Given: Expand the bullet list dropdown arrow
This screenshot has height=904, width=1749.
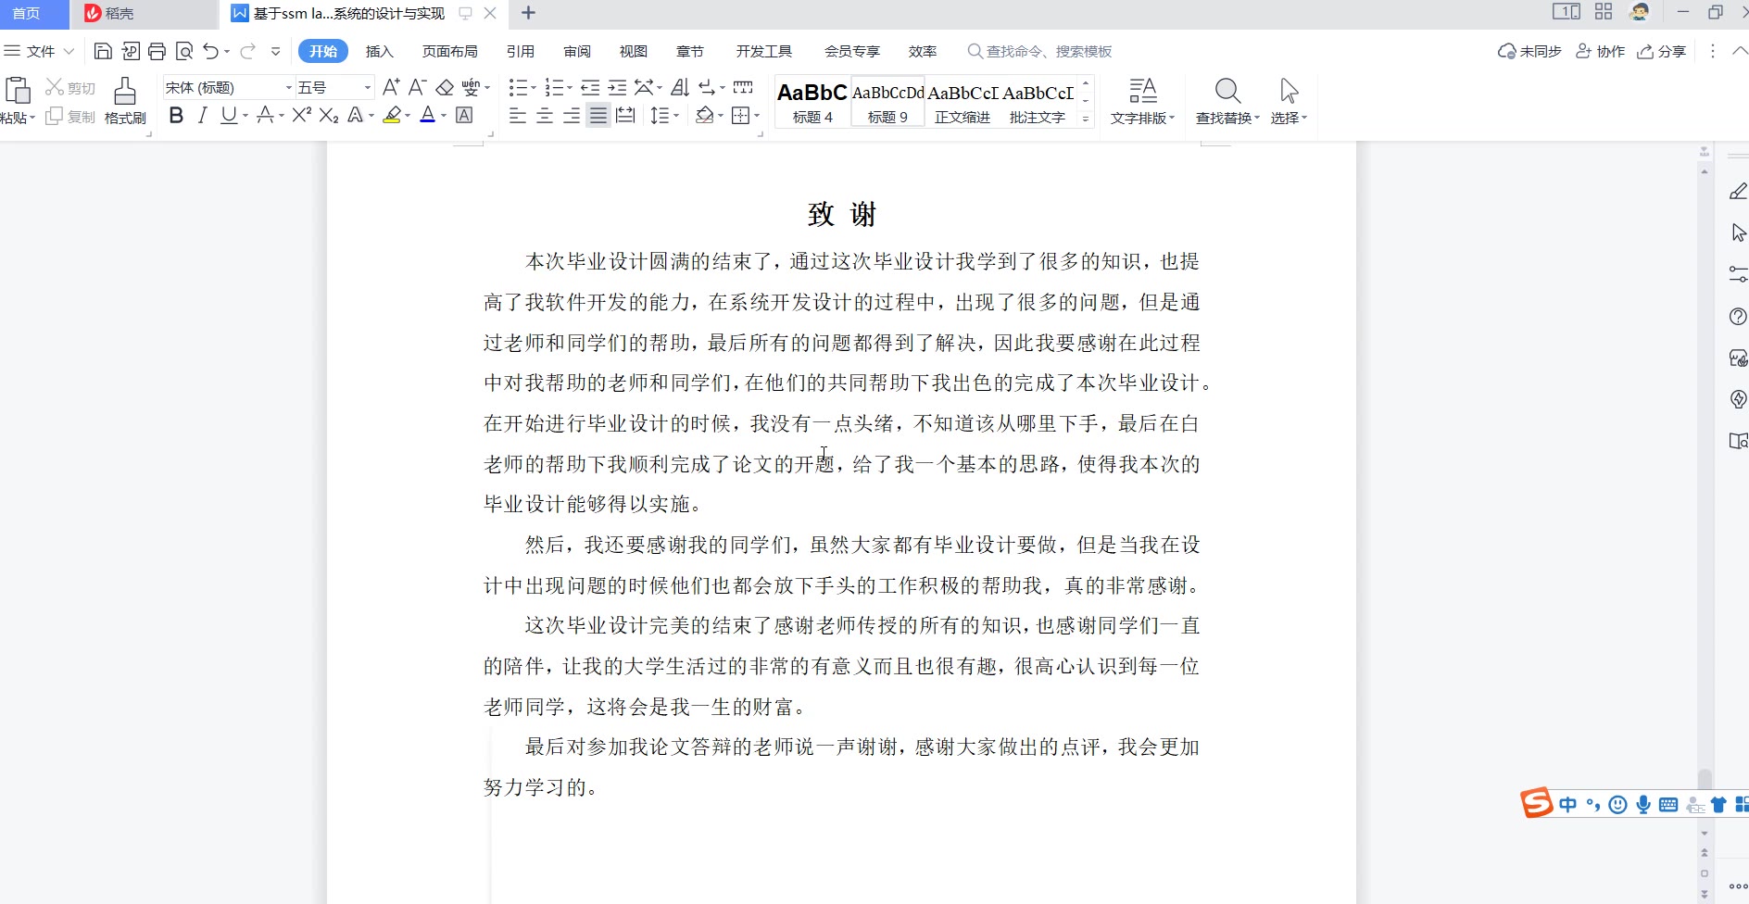Looking at the screenshot, I should (534, 88).
